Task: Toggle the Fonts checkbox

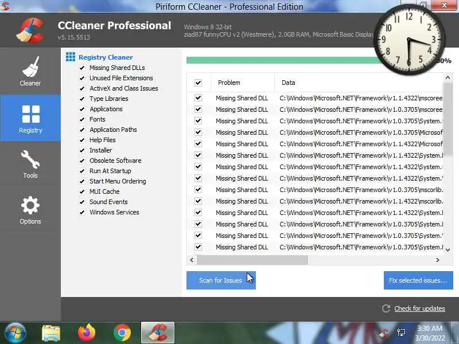Action: tap(82, 119)
